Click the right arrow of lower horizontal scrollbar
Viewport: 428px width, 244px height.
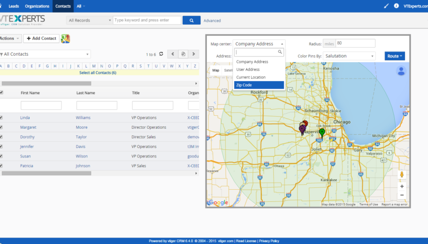pos(196,173)
